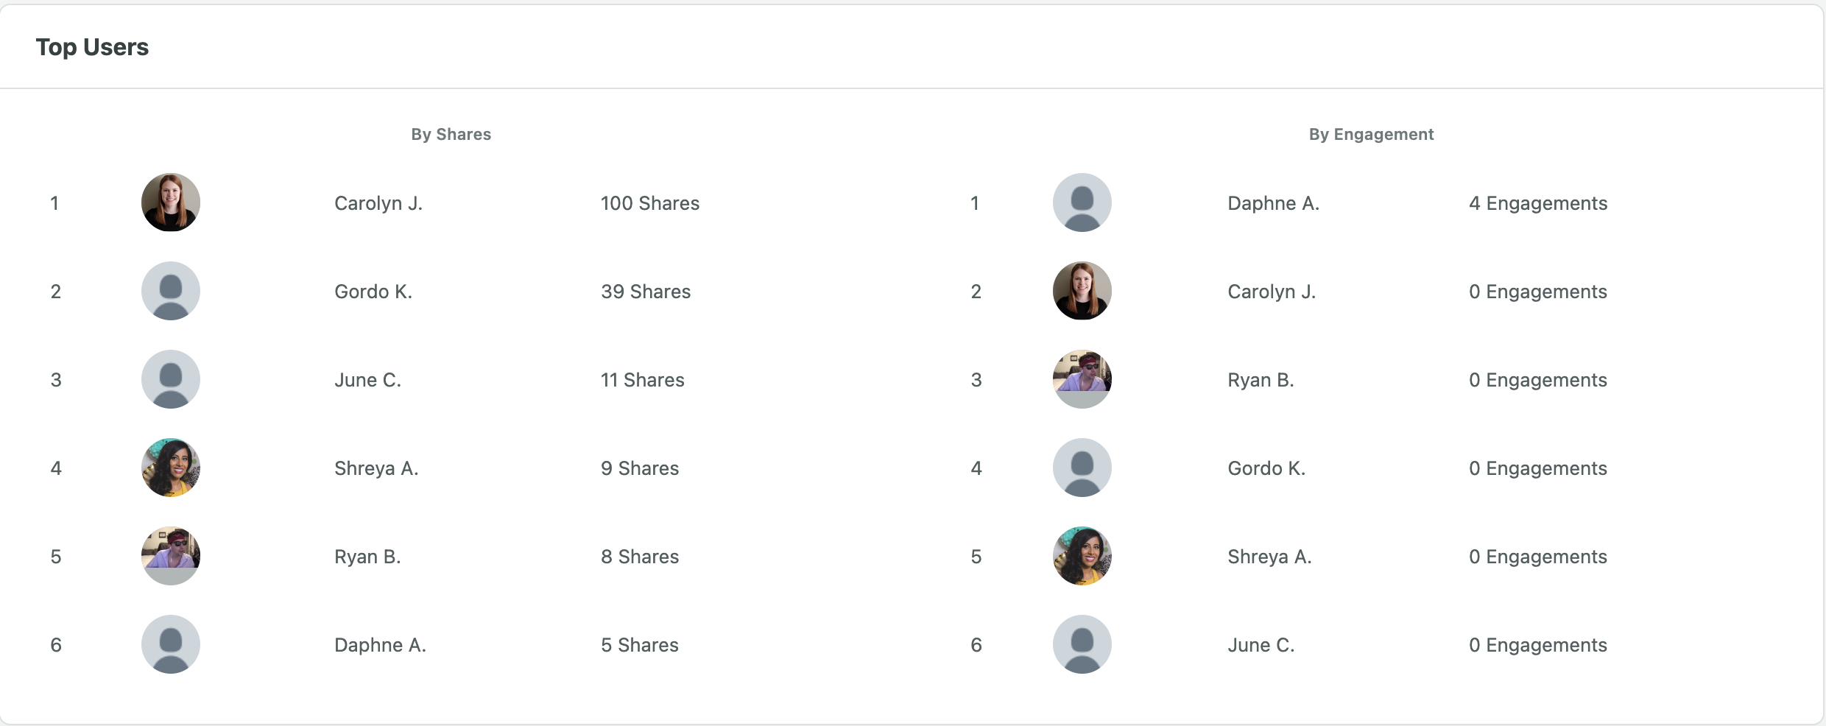Click the 100 Shares count

[x=650, y=203]
